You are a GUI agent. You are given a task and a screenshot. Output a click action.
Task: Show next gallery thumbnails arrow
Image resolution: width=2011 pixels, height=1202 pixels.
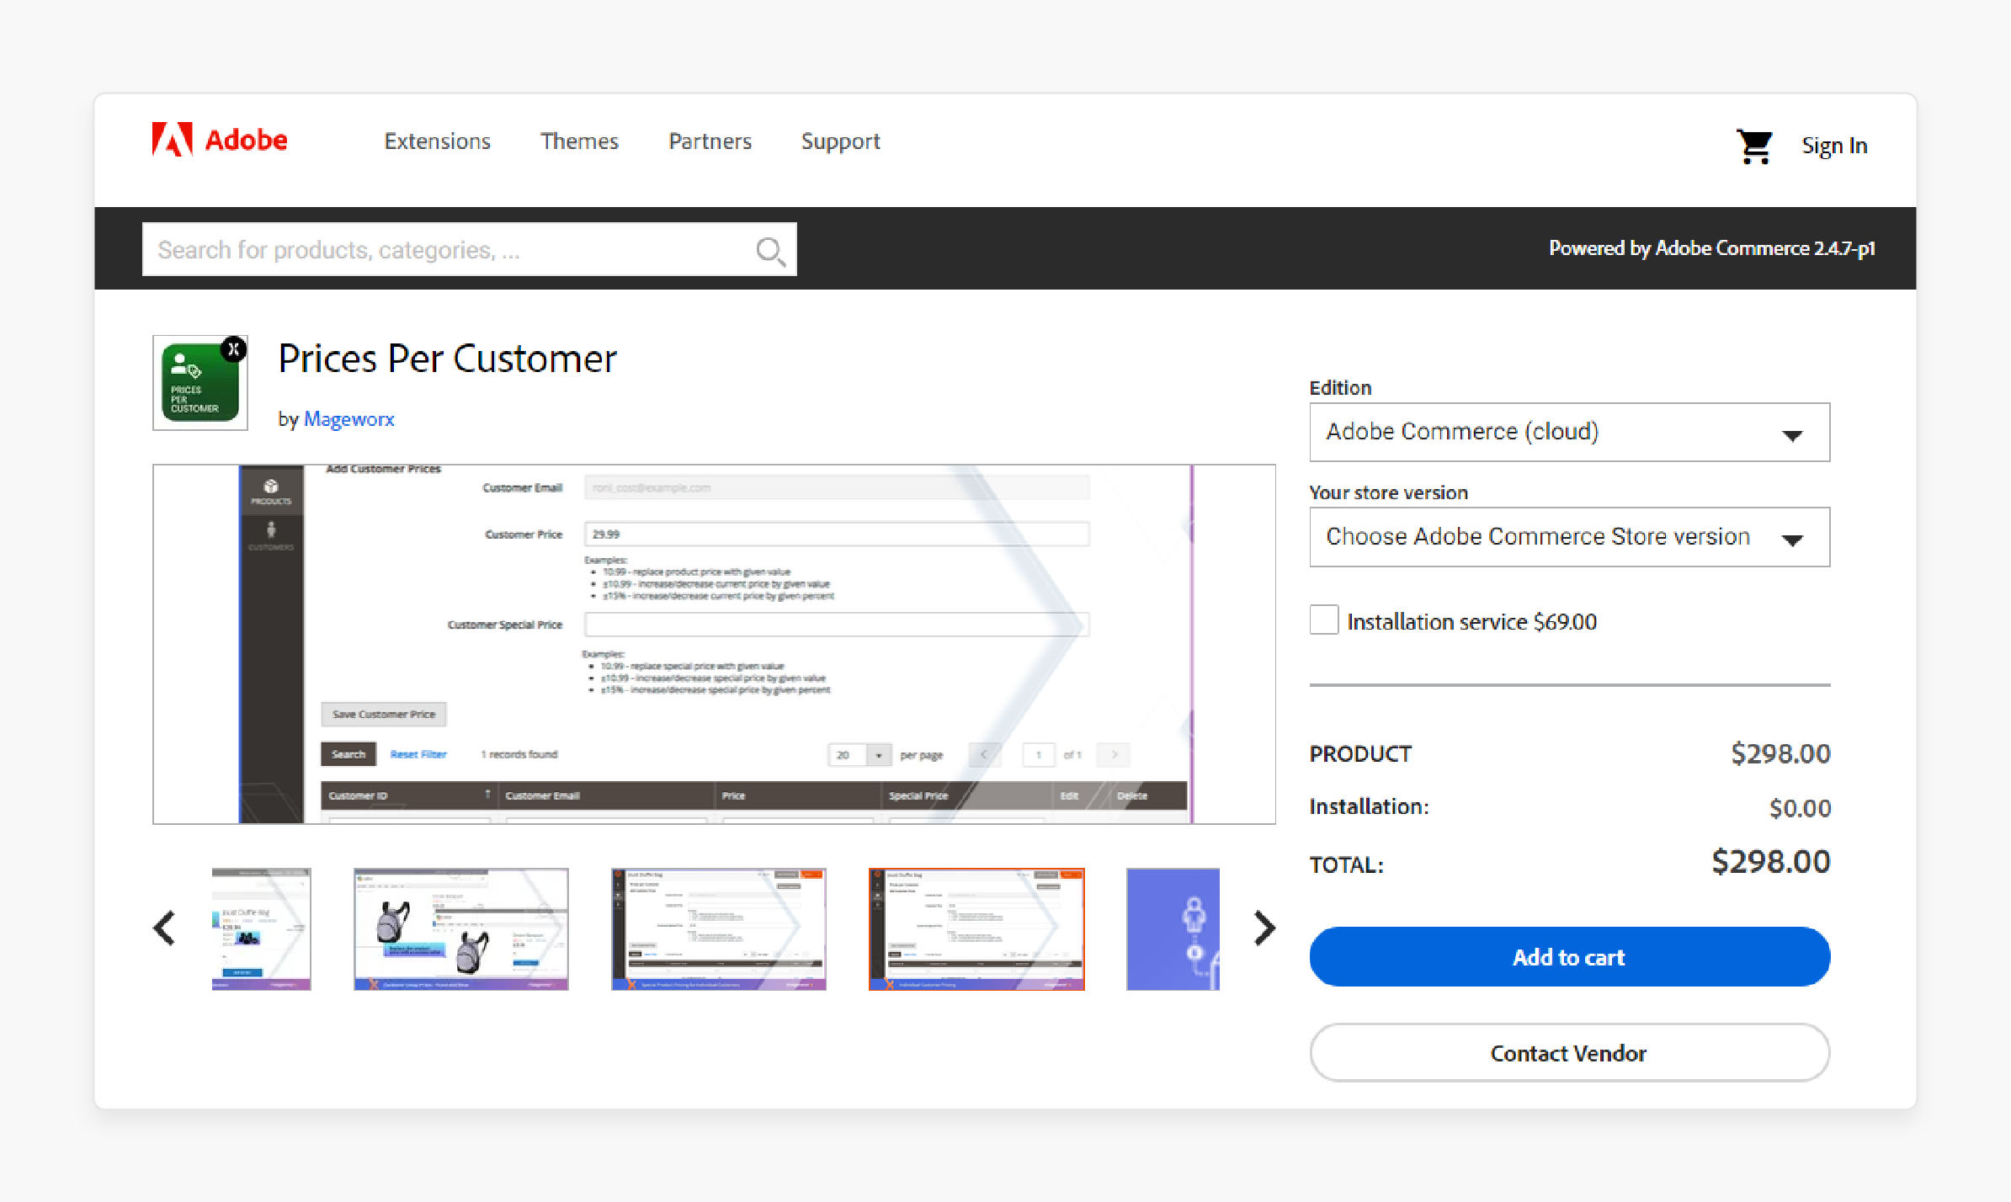[1264, 928]
